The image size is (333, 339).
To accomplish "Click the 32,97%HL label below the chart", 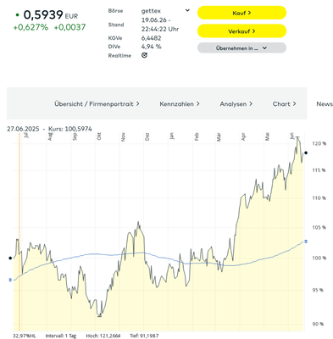I will [25, 336].
